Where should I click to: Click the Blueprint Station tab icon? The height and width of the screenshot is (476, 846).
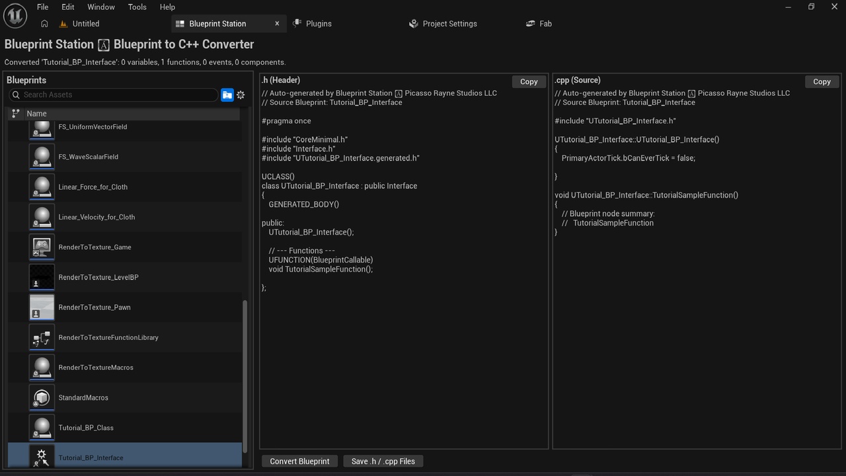click(x=180, y=24)
